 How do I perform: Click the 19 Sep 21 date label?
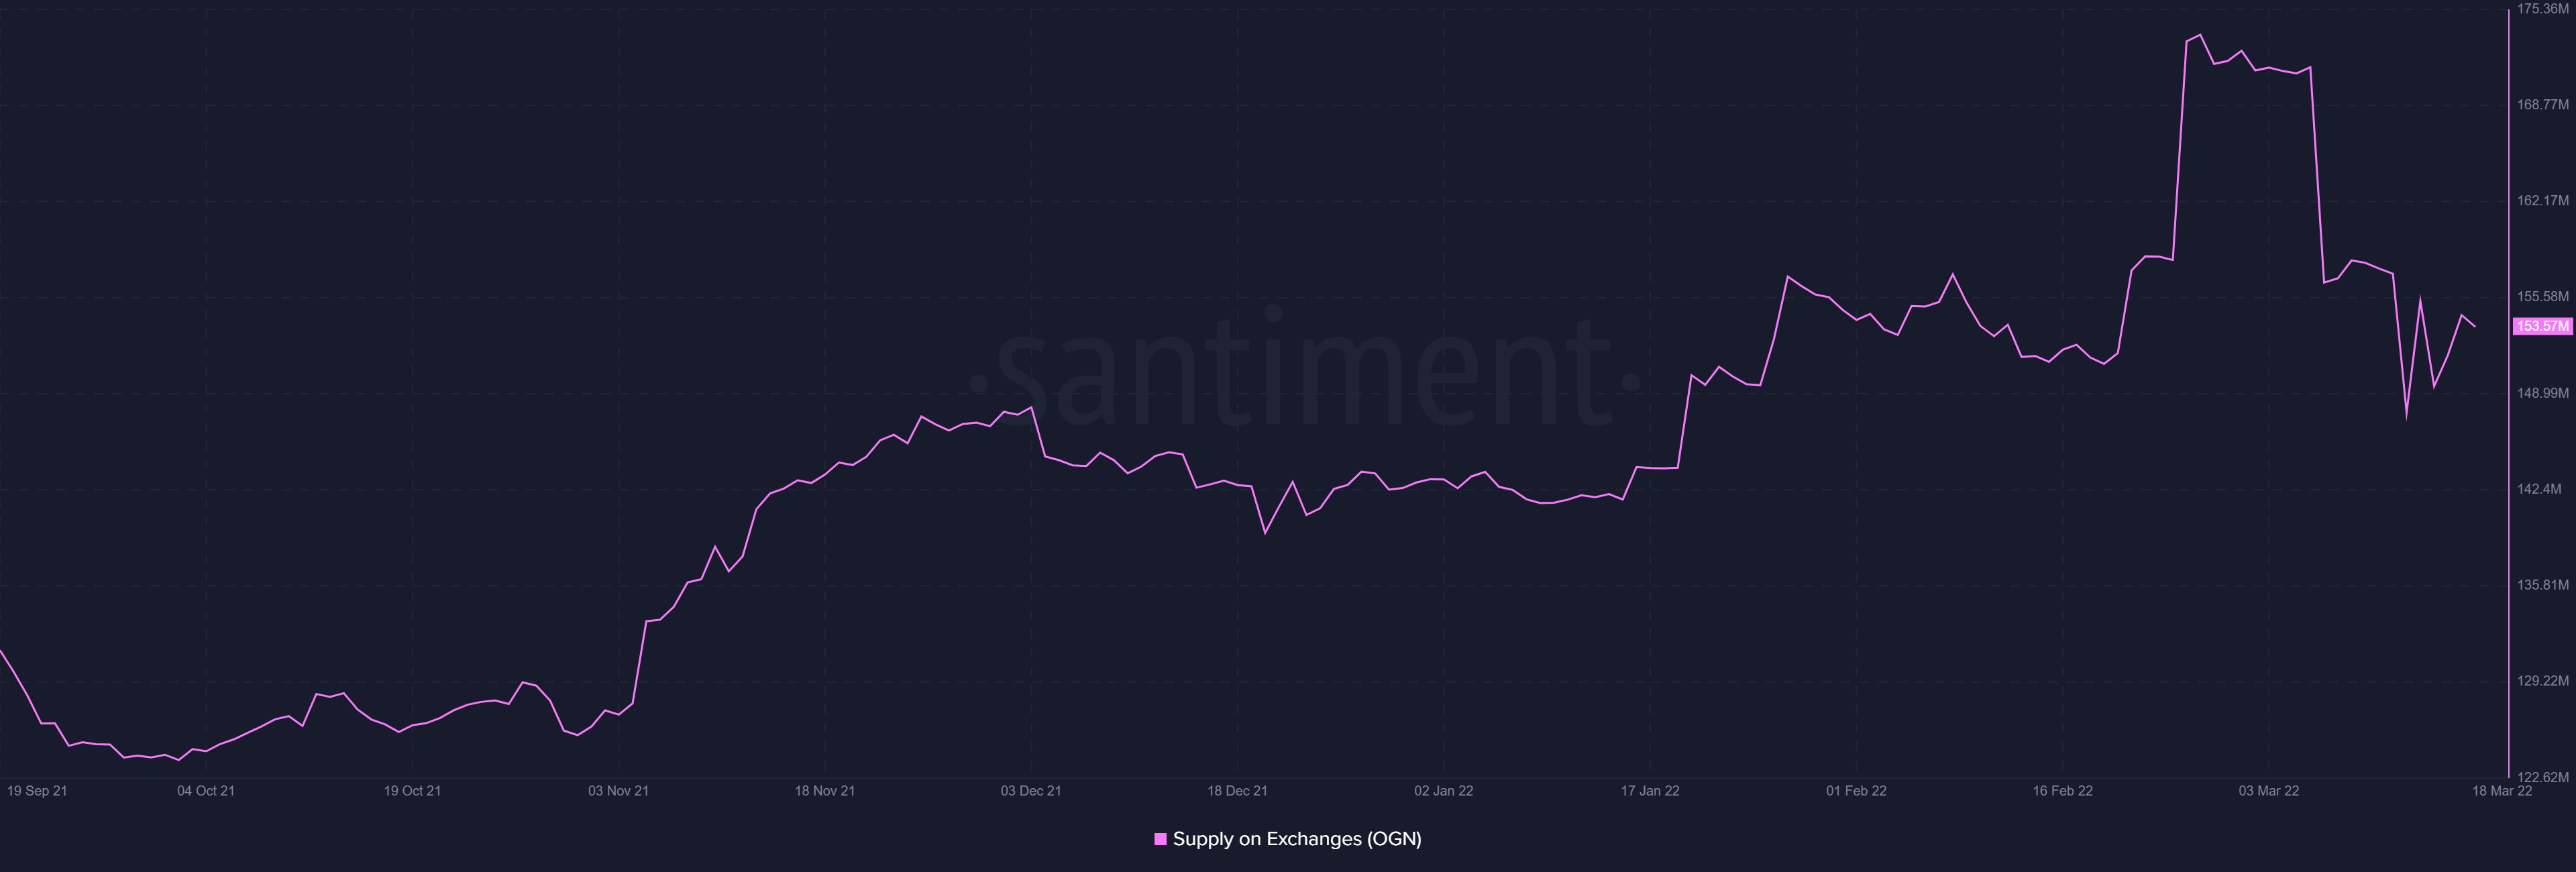37,791
